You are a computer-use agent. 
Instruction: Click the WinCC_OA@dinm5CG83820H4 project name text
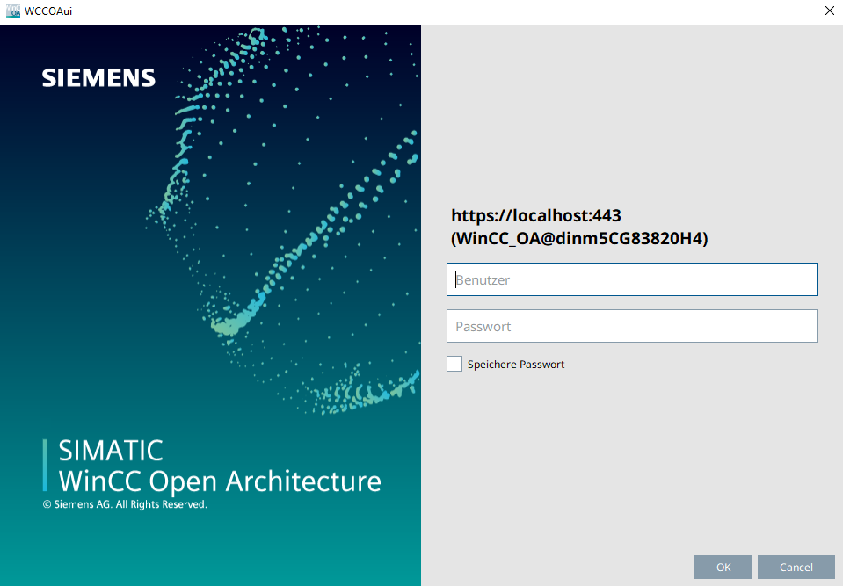pos(579,238)
